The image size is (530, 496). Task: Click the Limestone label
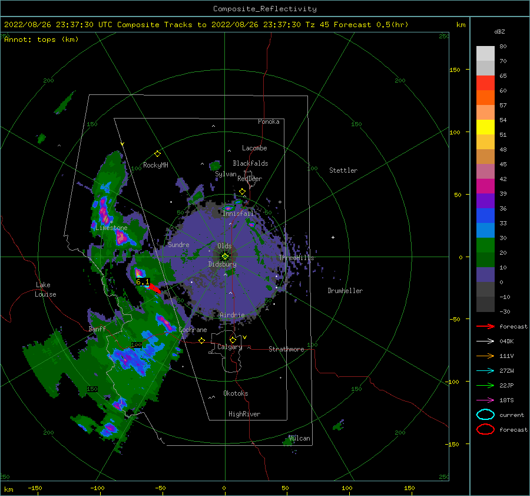(x=111, y=228)
